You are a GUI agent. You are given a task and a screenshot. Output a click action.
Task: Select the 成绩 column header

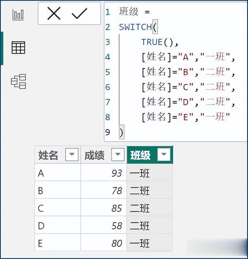pyautogui.click(x=104, y=154)
